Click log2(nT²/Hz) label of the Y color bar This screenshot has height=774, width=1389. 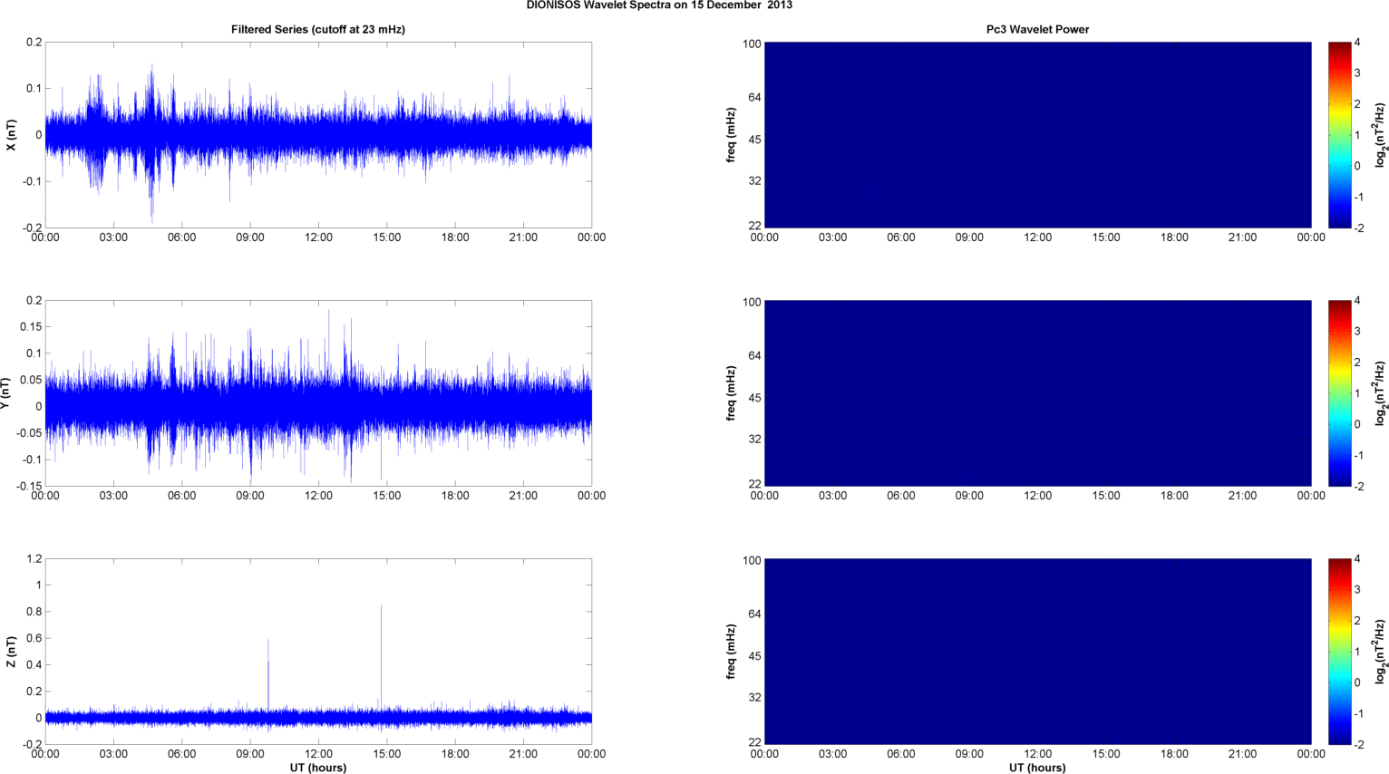1381,393
